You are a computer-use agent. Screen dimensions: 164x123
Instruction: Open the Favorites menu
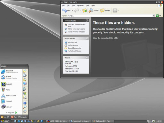[x=80, y=5]
